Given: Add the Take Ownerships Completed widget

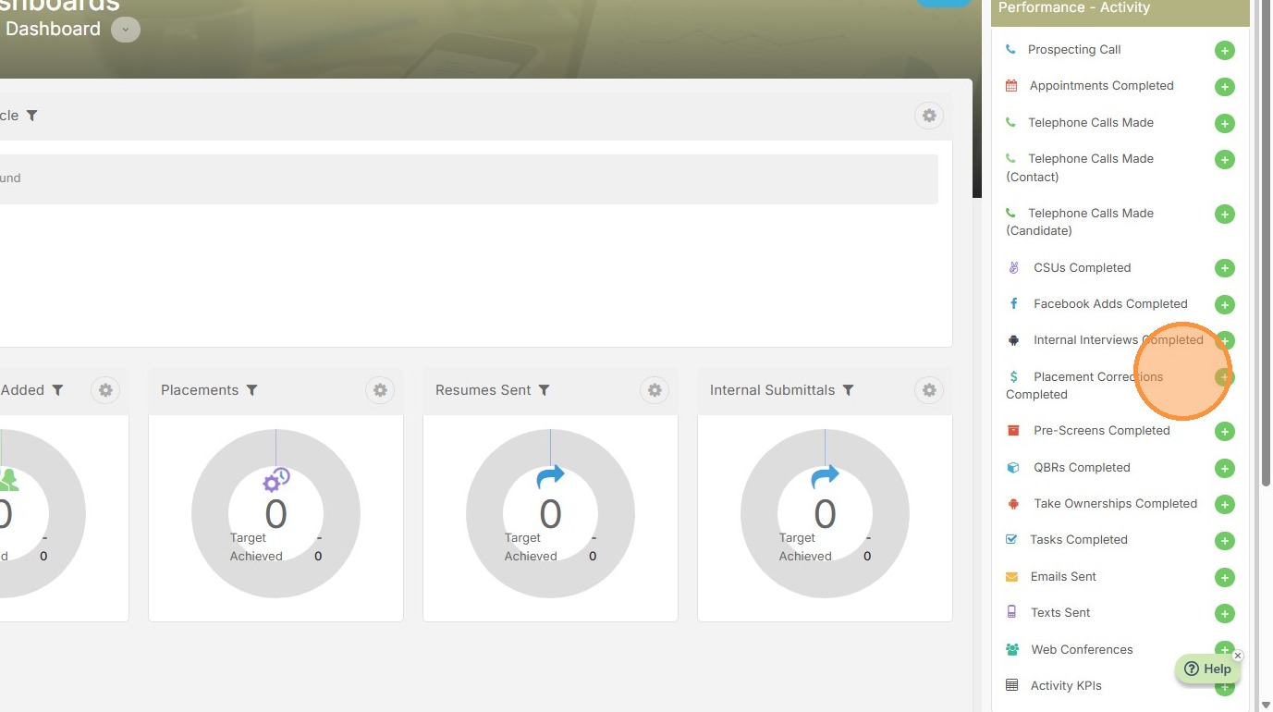Looking at the screenshot, I should (x=1224, y=505).
